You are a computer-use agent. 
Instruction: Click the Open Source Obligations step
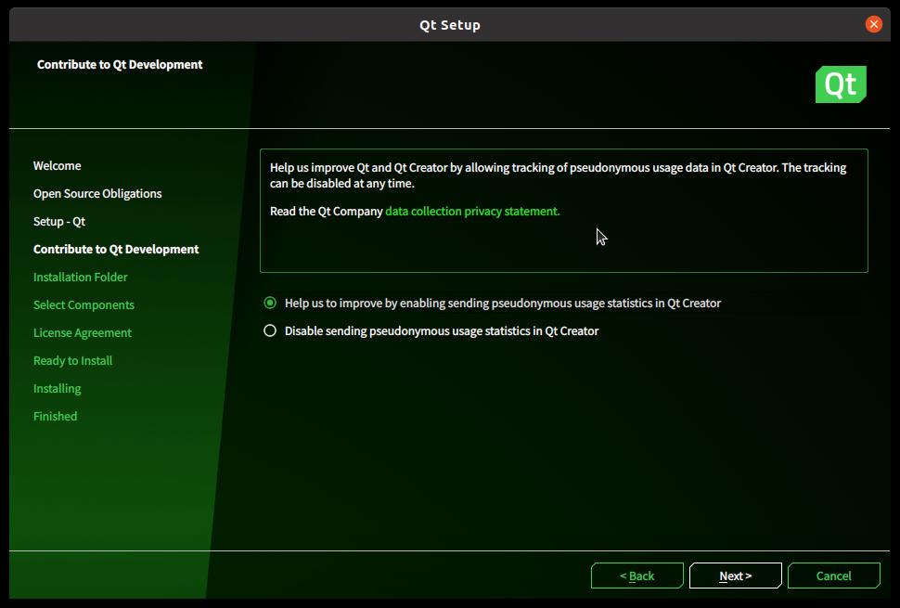97,194
